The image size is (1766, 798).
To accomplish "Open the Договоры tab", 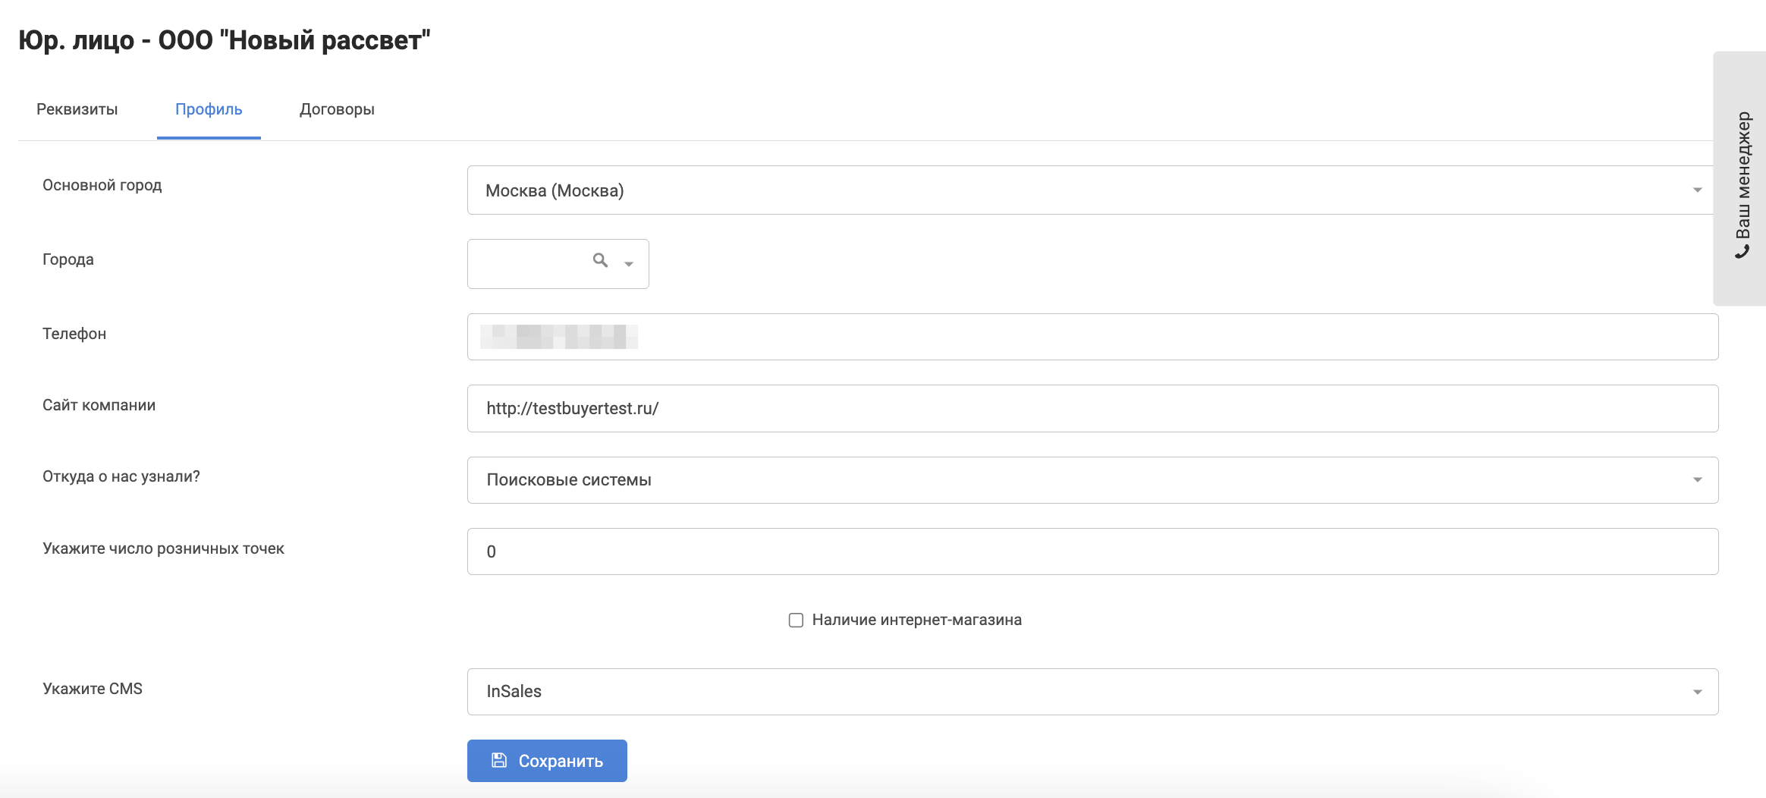I will point(337,109).
